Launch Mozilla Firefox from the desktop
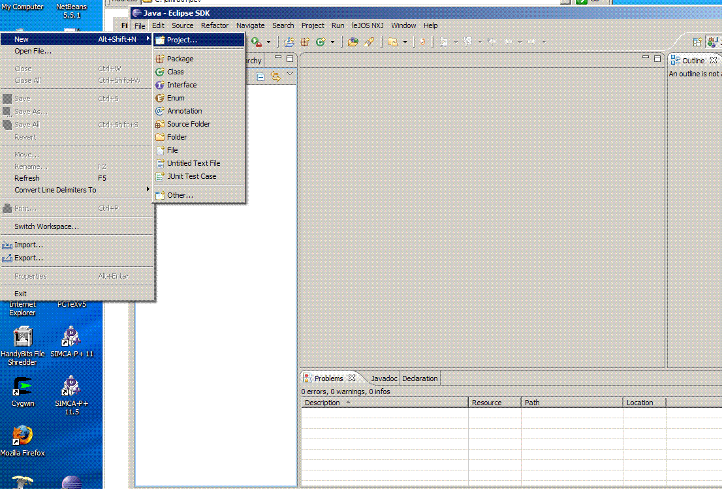This screenshot has height=492, width=724. click(23, 440)
